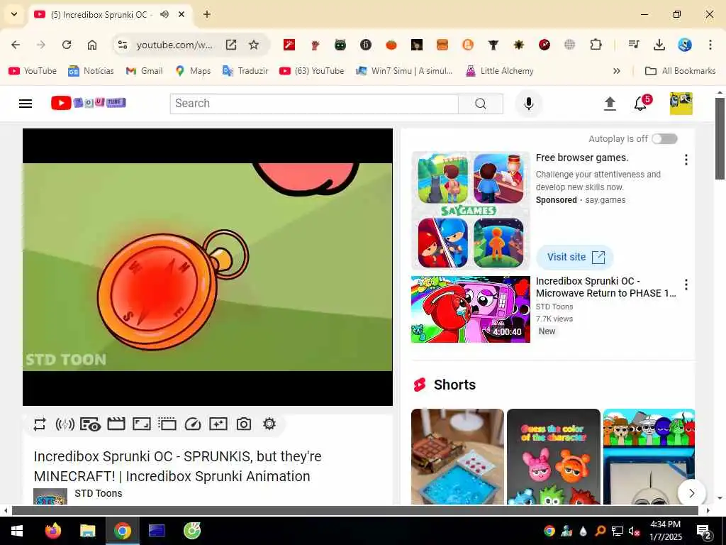Click the dotted pop-up player icon
The image size is (726, 545).
tap(167, 424)
